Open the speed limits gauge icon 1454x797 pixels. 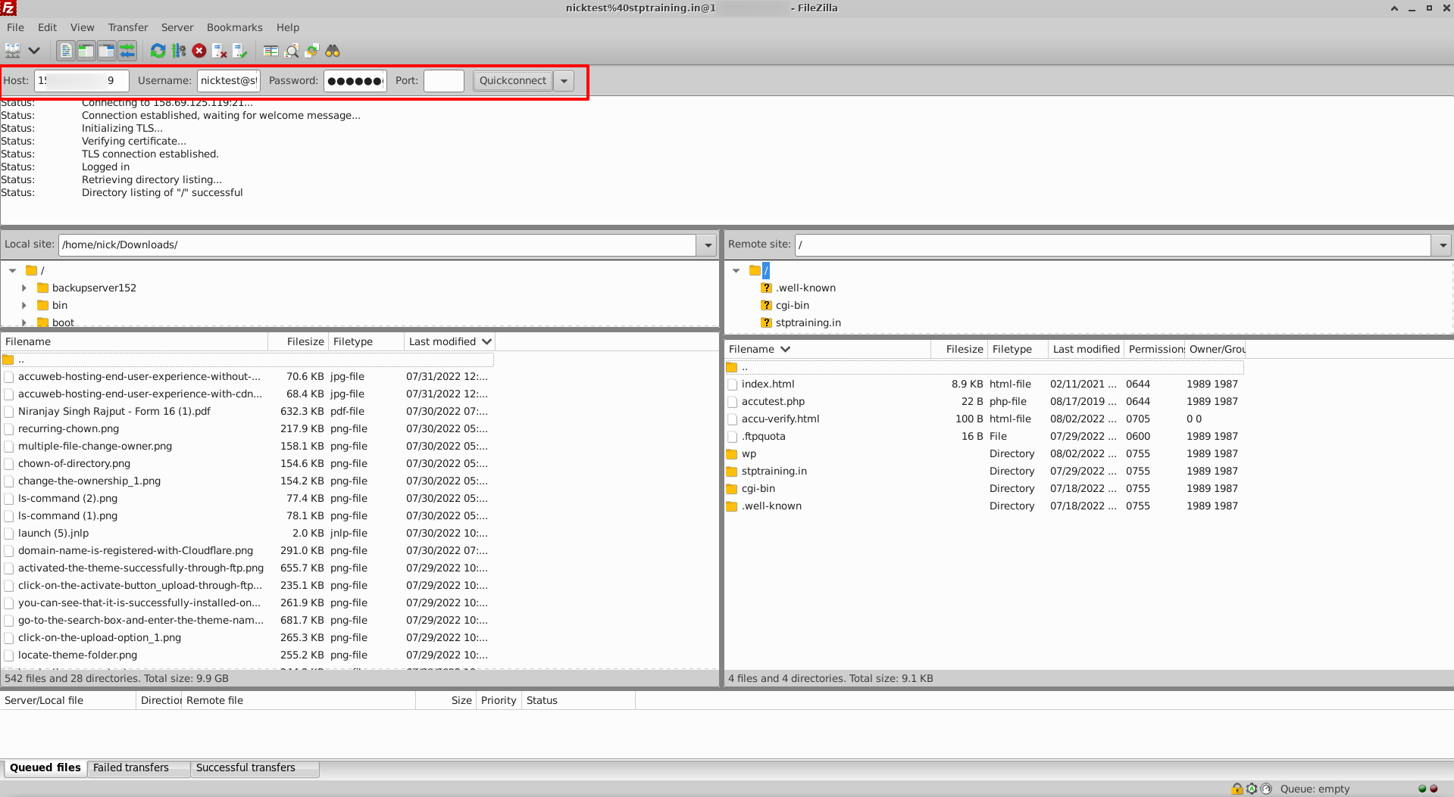(x=1266, y=789)
